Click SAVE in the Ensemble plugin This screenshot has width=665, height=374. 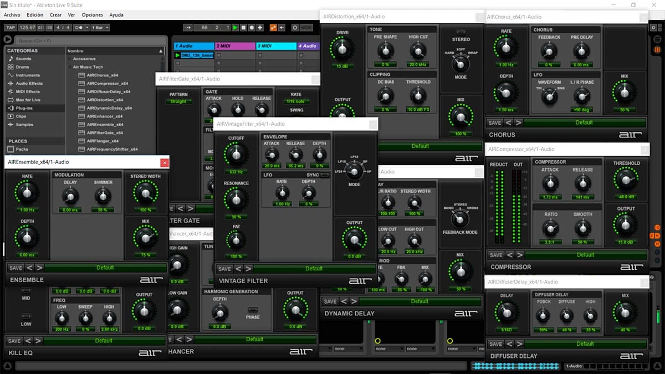coord(15,268)
